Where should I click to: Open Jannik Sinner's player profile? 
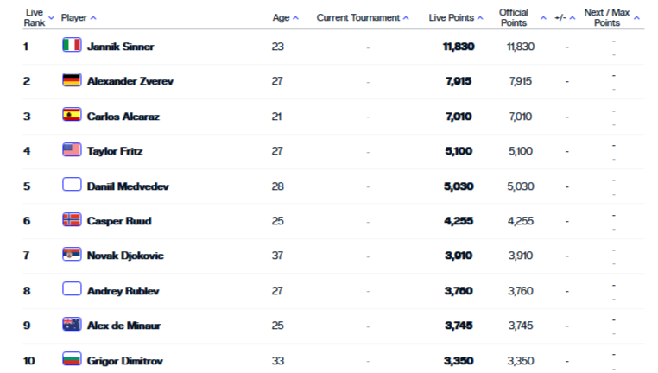(x=120, y=46)
